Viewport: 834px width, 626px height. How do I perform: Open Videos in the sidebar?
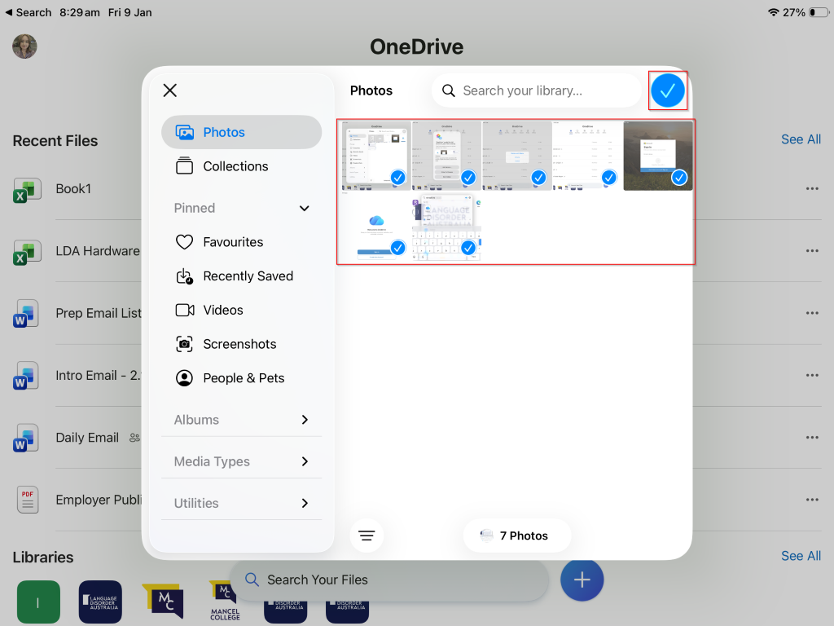[241, 311]
